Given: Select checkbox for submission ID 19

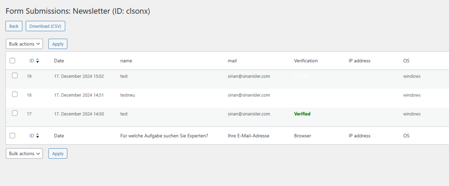Looking at the screenshot, I should pos(15,75).
